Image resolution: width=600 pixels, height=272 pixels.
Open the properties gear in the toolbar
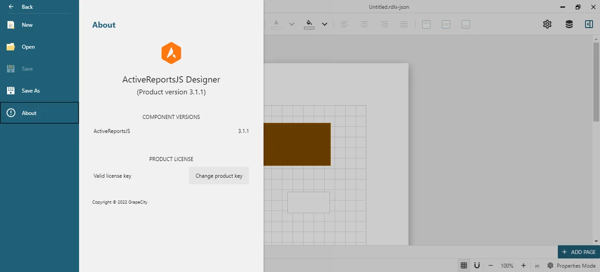547,24
